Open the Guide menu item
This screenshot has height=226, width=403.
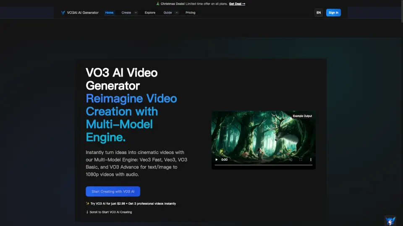[x=167, y=13]
